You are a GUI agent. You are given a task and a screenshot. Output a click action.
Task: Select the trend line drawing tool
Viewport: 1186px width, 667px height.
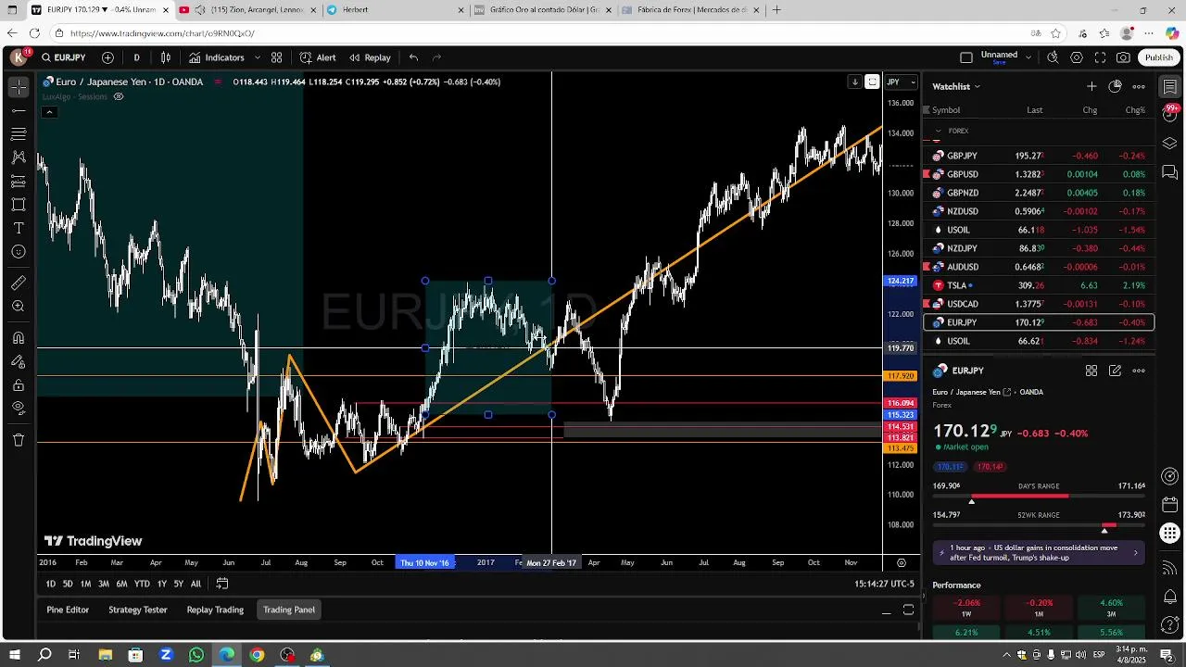tap(19, 111)
